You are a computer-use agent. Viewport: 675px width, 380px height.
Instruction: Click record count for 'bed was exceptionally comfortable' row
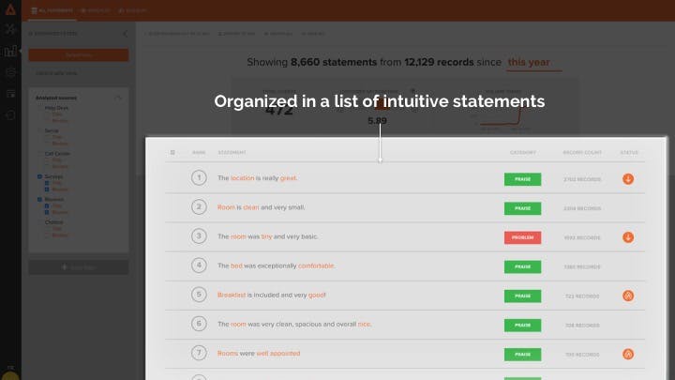pyautogui.click(x=582, y=267)
